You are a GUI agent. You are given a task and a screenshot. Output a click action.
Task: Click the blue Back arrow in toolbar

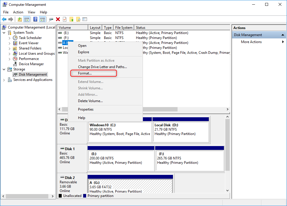coord(4,19)
